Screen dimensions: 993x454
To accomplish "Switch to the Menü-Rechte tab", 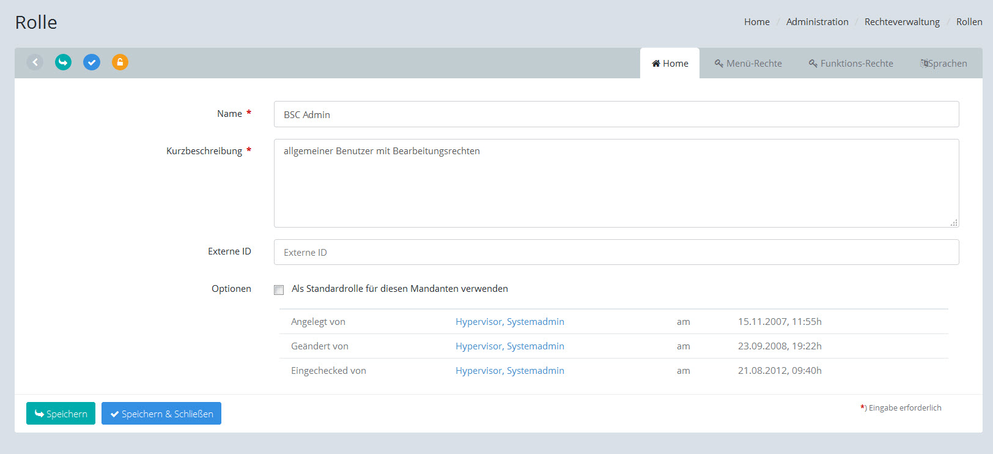I will coord(748,64).
